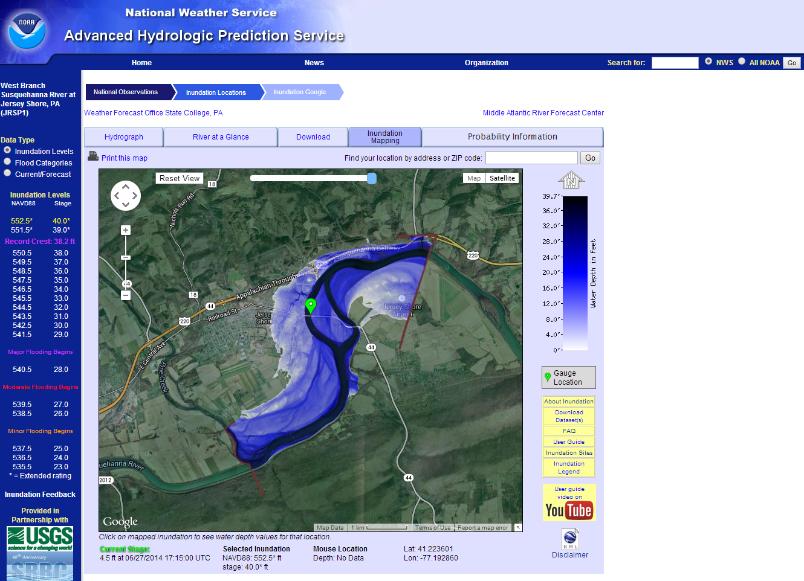This screenshot has width=804, height=581.
Task: Open Weather Forecast Office State College link
Action: pyautogui.click(x=153, y=113)
